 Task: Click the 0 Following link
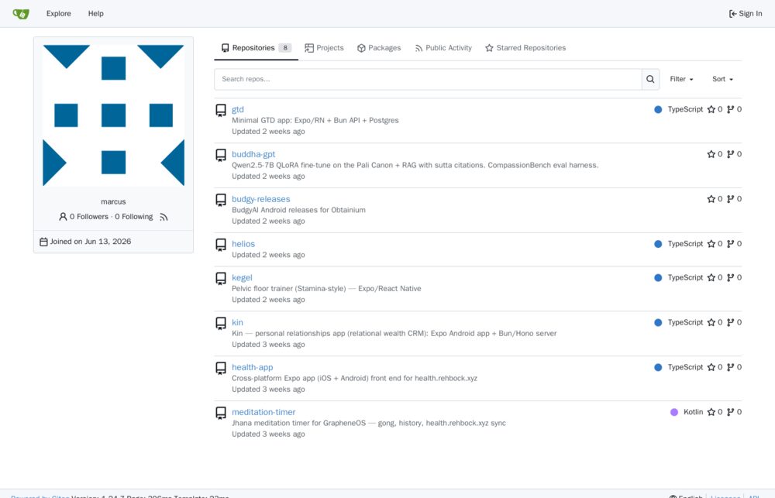134,217
